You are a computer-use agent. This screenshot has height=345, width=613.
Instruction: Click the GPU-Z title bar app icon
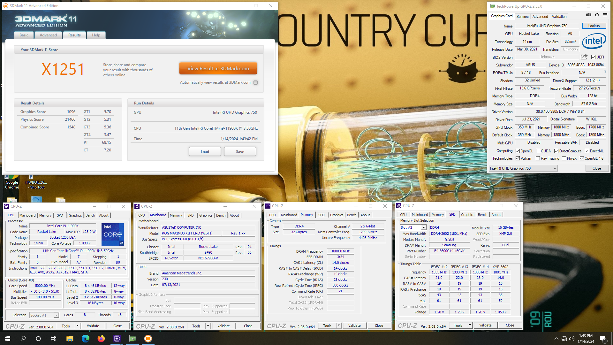(492, 6)
